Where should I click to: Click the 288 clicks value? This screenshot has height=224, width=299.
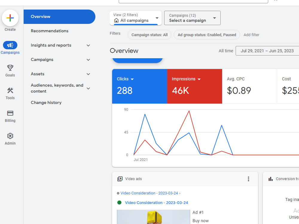pos(124,90)
